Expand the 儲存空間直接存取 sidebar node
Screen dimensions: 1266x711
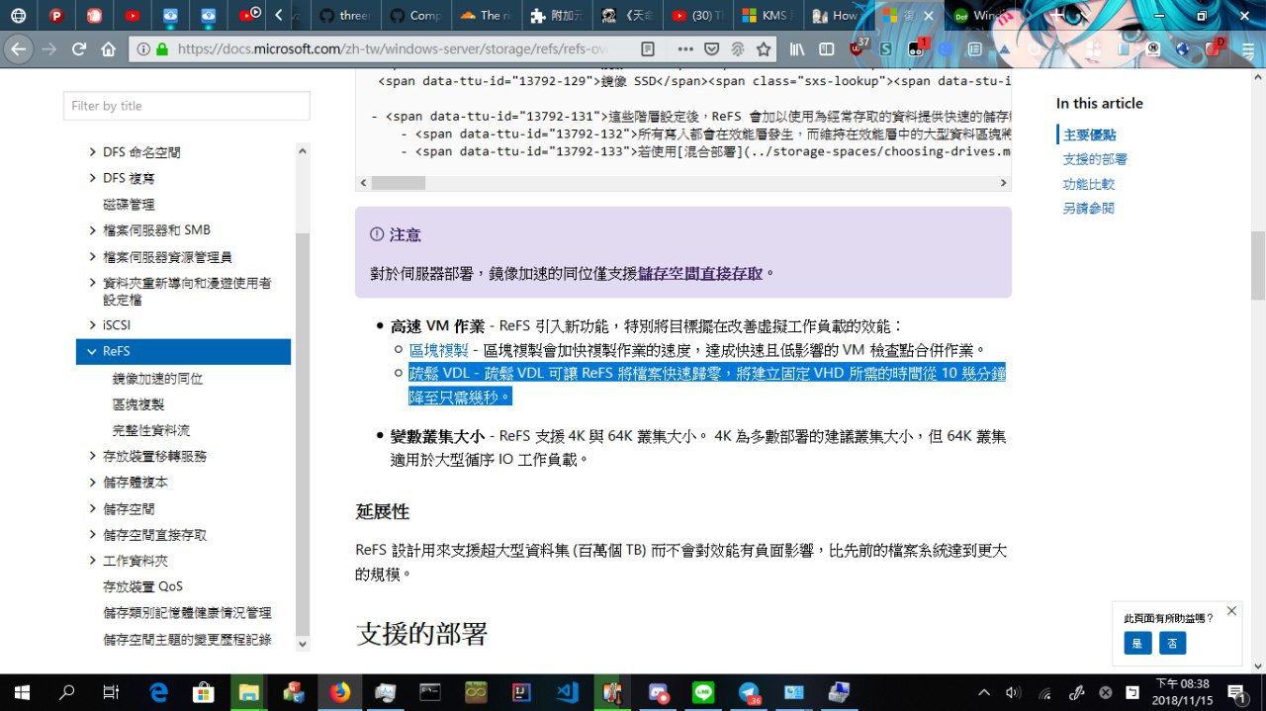click(92, 534)
